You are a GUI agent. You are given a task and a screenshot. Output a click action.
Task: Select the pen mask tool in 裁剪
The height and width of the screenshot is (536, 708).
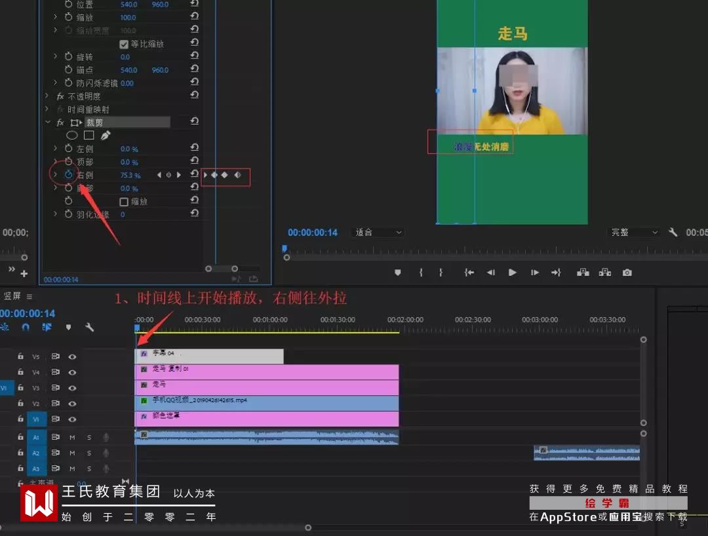click(x=106, y=135)
